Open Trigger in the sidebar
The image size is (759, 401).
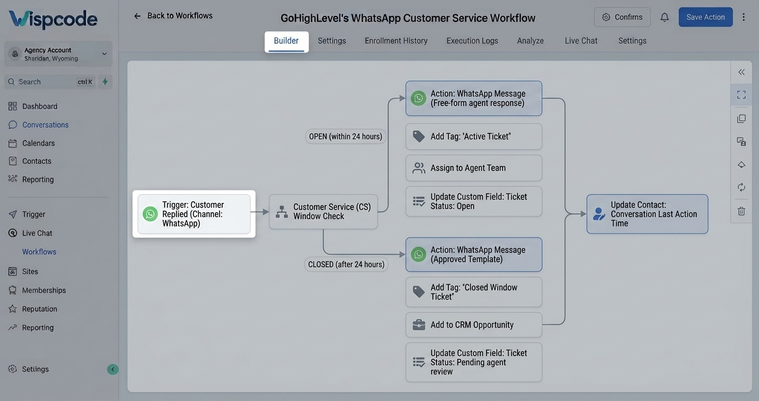(x=34, y=214)
